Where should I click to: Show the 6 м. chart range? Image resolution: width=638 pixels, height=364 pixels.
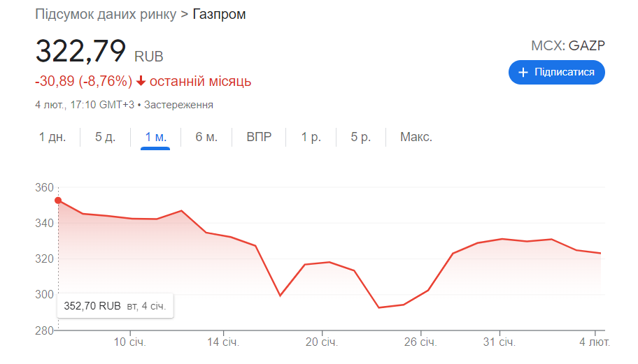(x=206, y=137)
